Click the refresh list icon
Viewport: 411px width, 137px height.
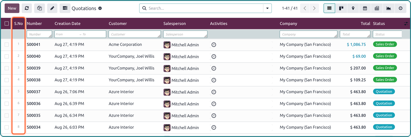tap(27, 8)
